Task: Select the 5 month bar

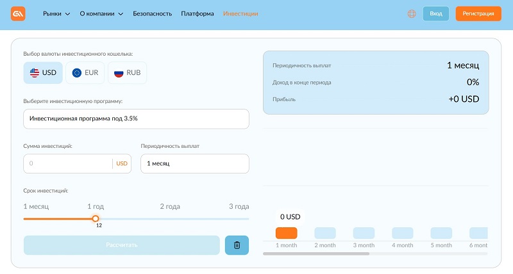Action: coord(441,233)
